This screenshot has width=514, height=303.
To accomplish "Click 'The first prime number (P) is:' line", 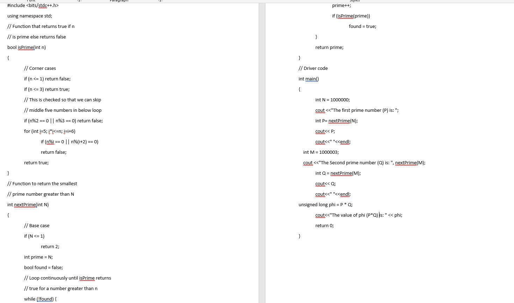I will tap(357, 110).
